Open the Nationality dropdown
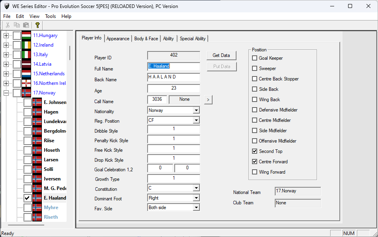Viewport: 378px width, 237px height. [196, 110]
